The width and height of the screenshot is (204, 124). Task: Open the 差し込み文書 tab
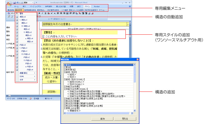click(61, 6)
